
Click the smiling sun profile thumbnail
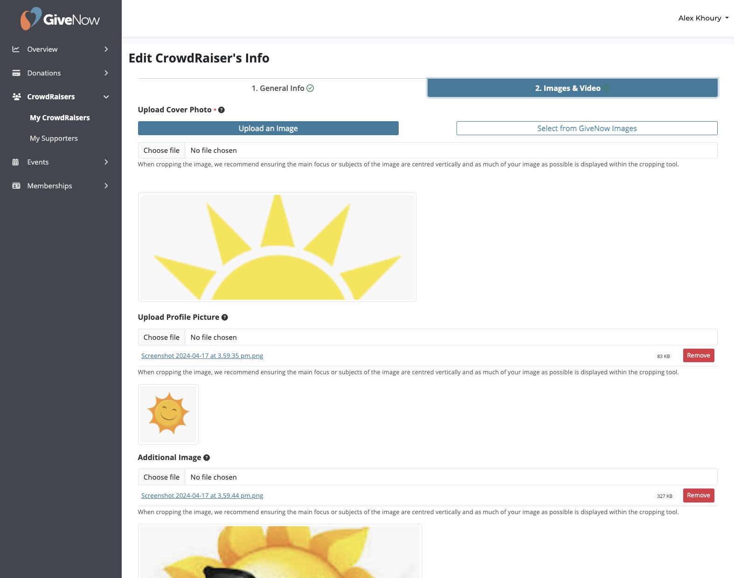[x=168, y=414]
